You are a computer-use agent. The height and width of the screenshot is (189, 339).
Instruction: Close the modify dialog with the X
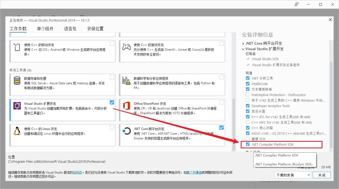click(330, 20)
